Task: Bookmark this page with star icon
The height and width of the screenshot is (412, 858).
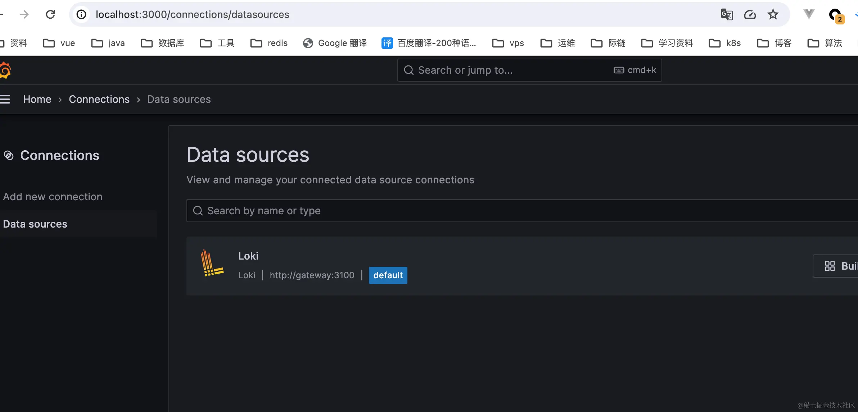Action: [773, 14]
